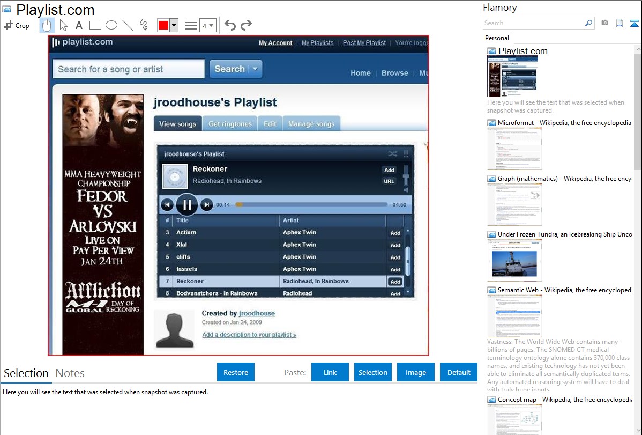Image resolution: width=642 pixels, height=435 pixels.
Task: Pick the ellipse shape tool
Action: 111,25
